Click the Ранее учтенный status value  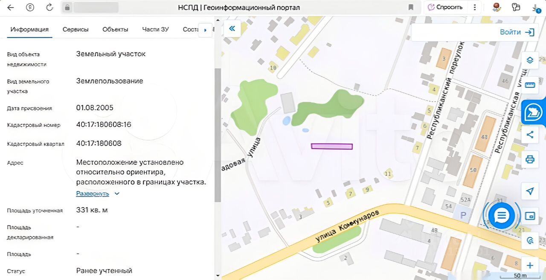coord(104,271)
